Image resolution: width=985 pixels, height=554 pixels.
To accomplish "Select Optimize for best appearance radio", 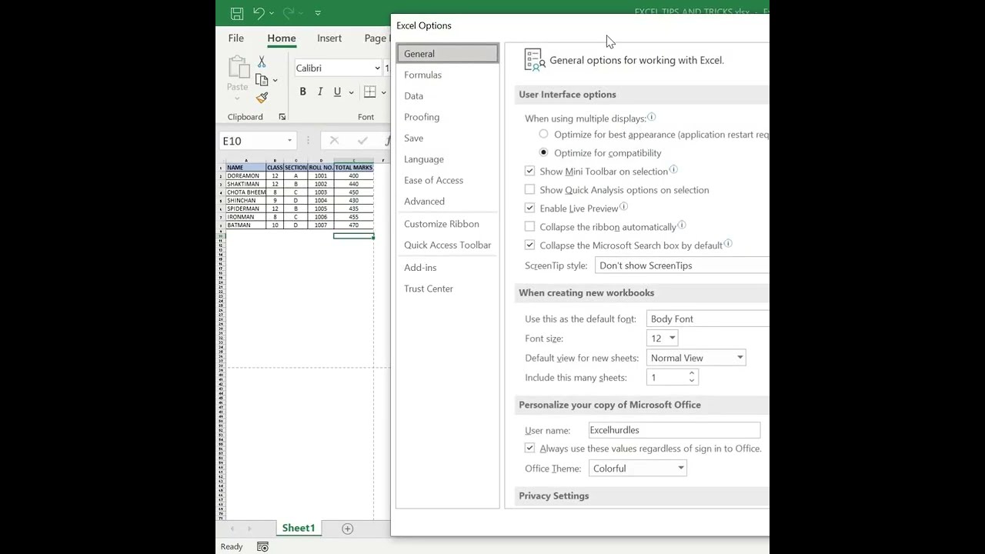I will (543, 135).
